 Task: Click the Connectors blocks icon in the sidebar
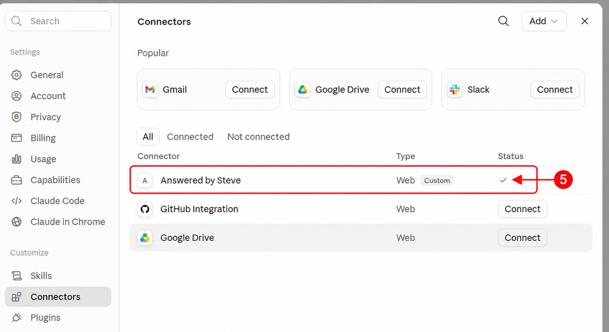click(16, 297)
